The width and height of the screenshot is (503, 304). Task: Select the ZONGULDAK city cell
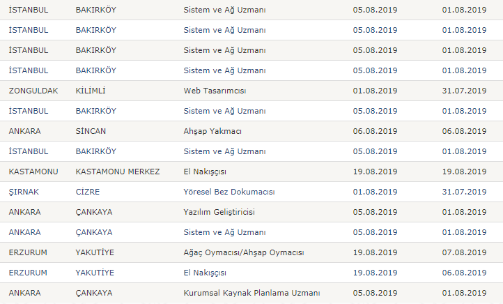click(33, 91)
